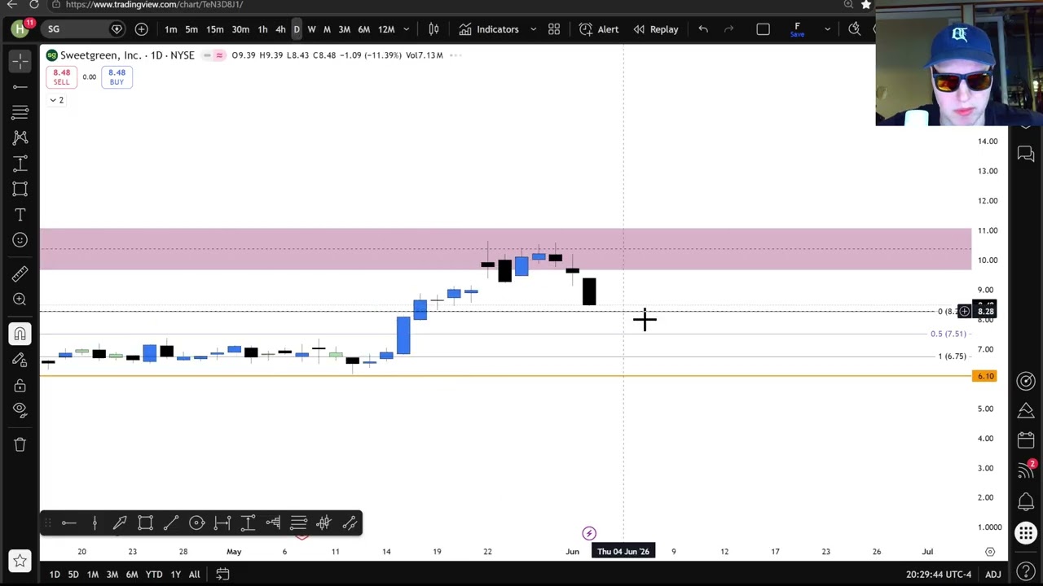Toggle stay in drawing mode
This screenshot has width=1043, height=586.
tap(20, 359)
